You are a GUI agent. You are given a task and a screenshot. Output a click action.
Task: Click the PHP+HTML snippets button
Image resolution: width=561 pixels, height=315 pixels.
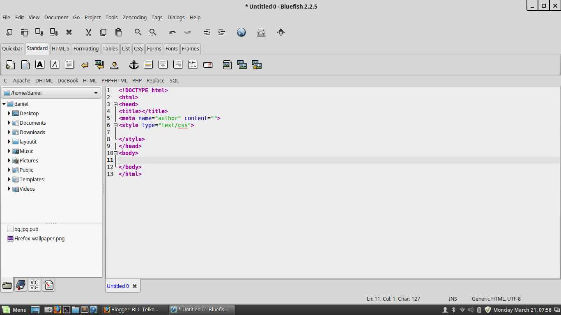pos(114,80)
